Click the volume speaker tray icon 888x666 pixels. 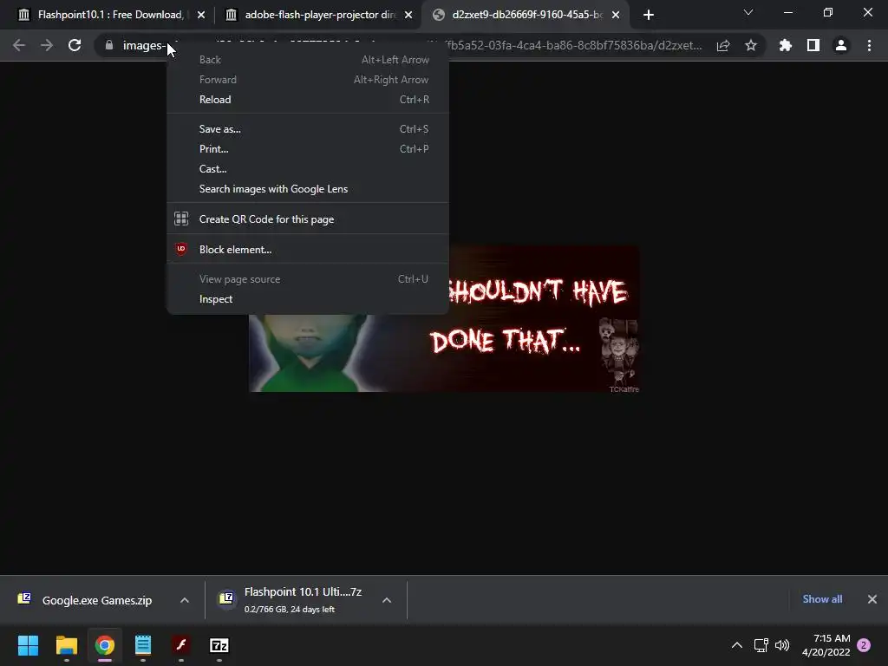point(782,645)
